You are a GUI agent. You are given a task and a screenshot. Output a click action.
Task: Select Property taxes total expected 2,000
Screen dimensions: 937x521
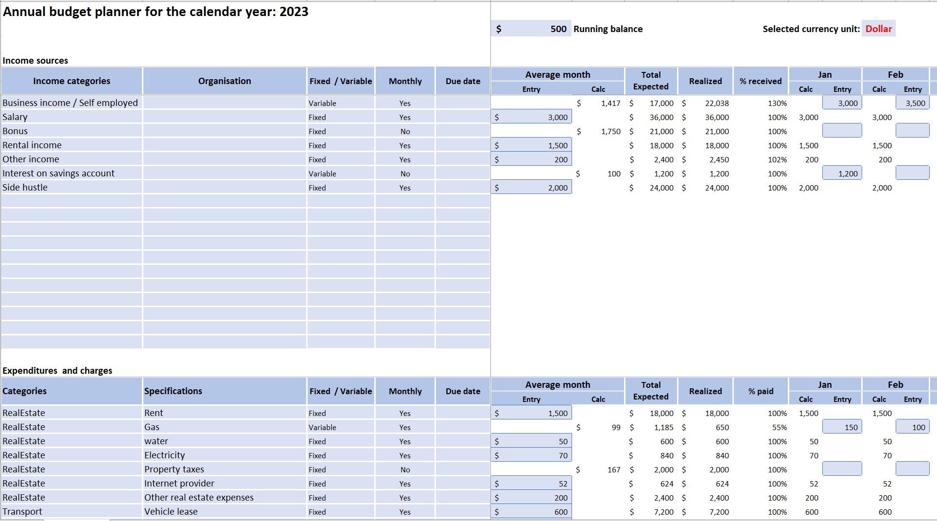[x=651, y=469]
